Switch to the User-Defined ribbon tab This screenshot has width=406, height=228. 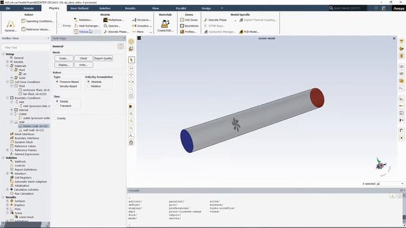pos(79,8)
